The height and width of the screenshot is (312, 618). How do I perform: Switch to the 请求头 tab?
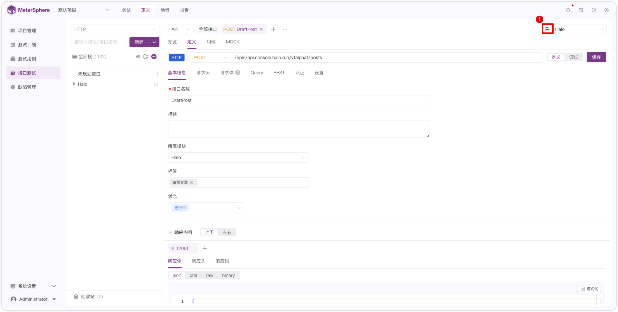pos(203,73)
